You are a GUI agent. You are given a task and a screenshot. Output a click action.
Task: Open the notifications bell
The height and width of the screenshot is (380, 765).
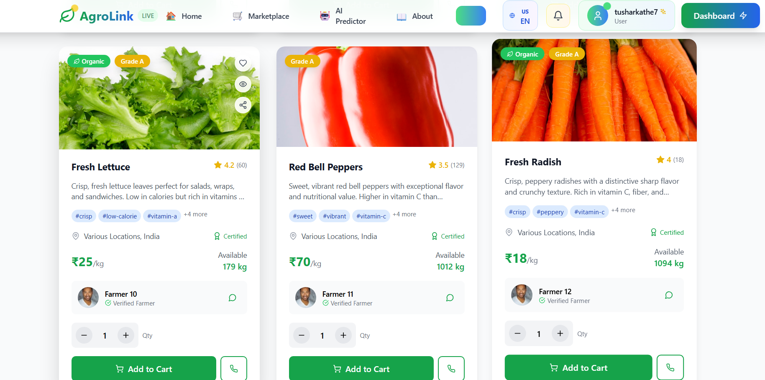(x=558, y=16)
